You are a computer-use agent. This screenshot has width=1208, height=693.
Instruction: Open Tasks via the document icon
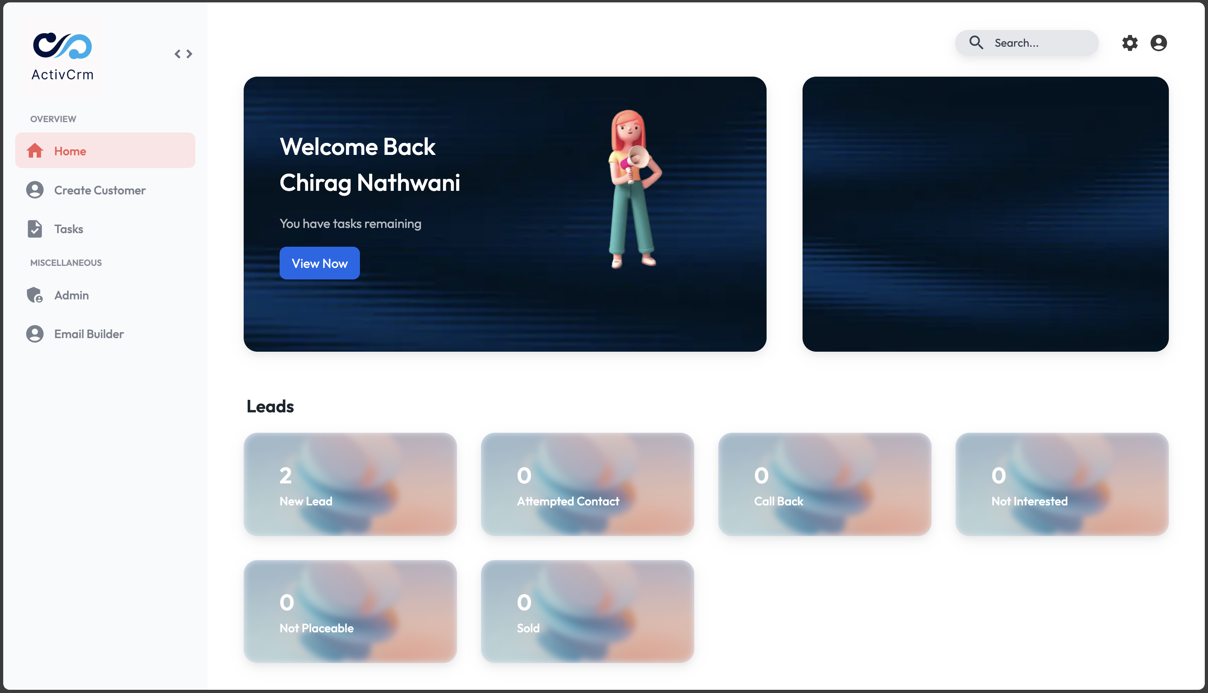(x=34, y=228)
